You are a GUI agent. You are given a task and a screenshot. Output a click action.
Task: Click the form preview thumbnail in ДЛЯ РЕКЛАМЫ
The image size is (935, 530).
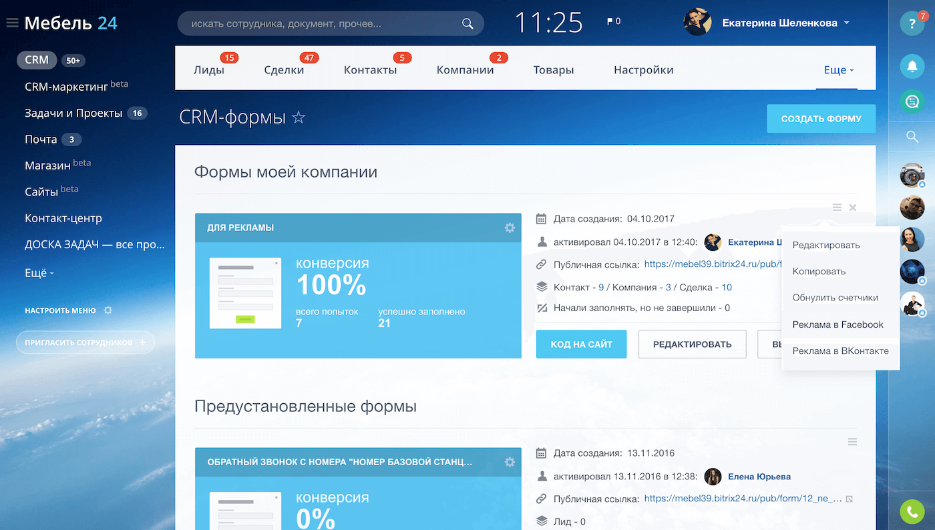[245, 293]
